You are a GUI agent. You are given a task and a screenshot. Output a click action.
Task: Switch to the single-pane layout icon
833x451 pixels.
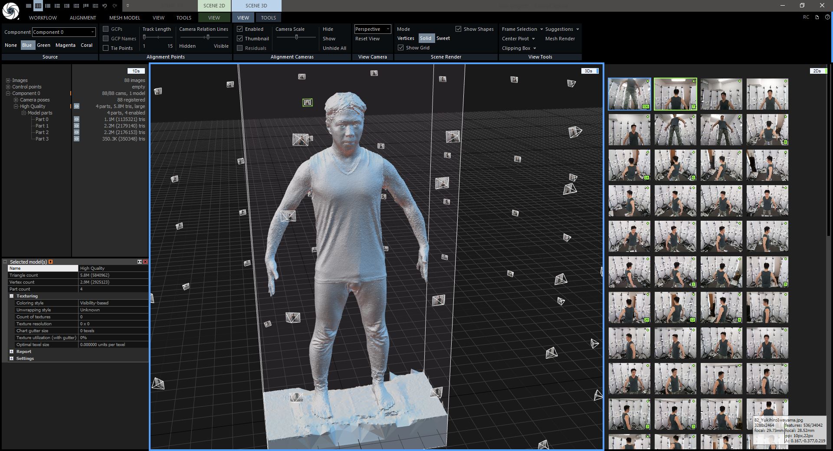pyautogui.click(x=28, y=6)
